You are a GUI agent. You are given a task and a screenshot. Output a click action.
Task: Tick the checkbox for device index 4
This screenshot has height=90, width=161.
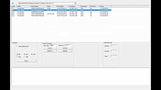(x=13, y=14)
